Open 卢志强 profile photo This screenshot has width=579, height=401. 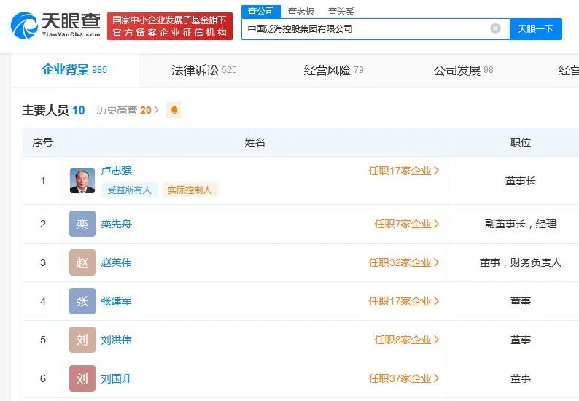tap(82, 181)
